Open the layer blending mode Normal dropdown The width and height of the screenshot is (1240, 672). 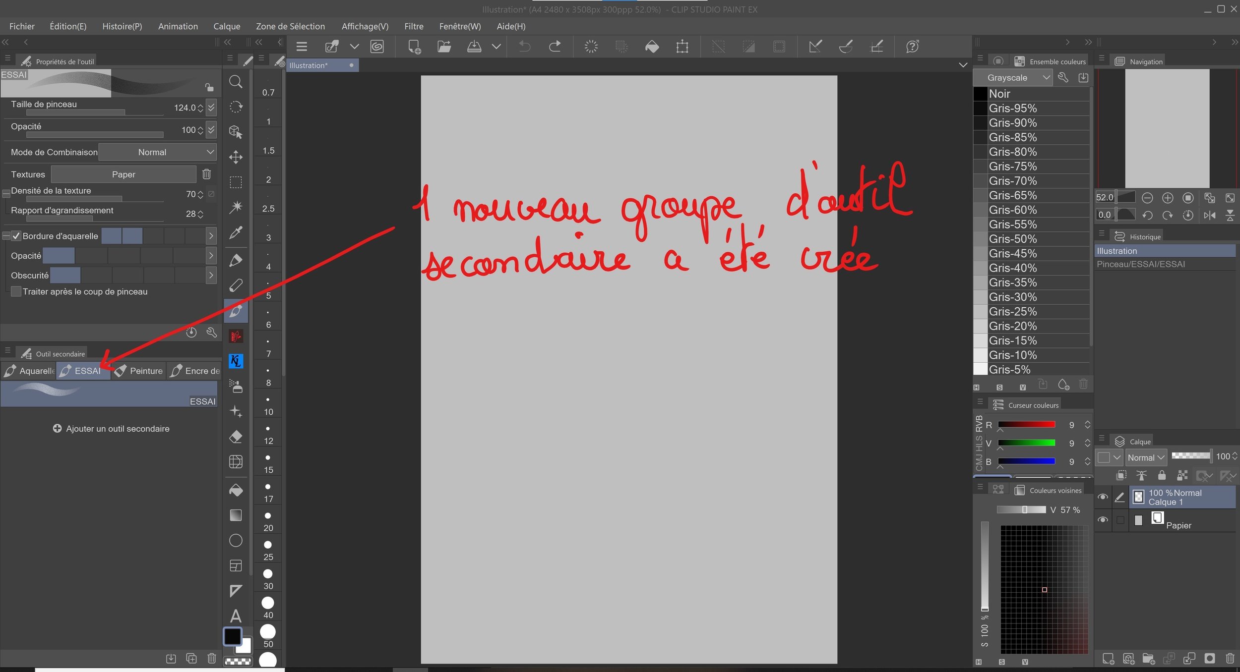[1146, 457]
